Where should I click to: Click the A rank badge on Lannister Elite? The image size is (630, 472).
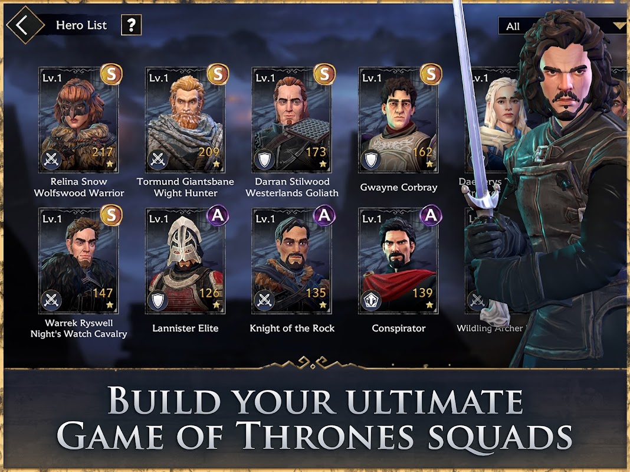(217, 215)
